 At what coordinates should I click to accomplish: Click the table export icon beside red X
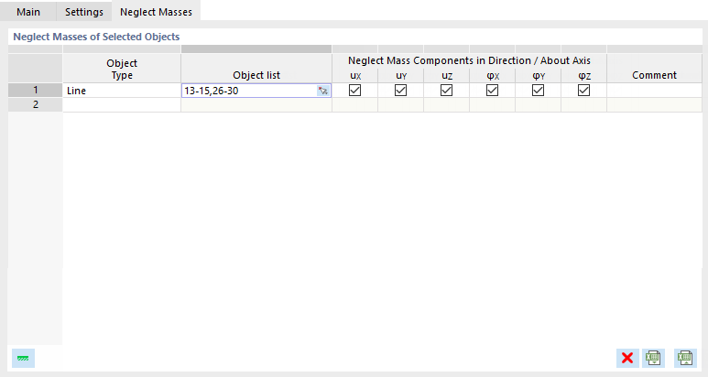tap(653, 358)
